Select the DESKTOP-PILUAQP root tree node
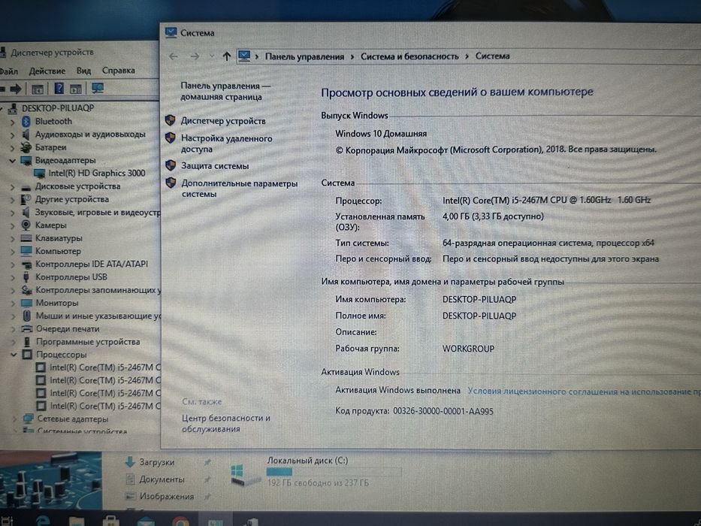 pos(58,108)
